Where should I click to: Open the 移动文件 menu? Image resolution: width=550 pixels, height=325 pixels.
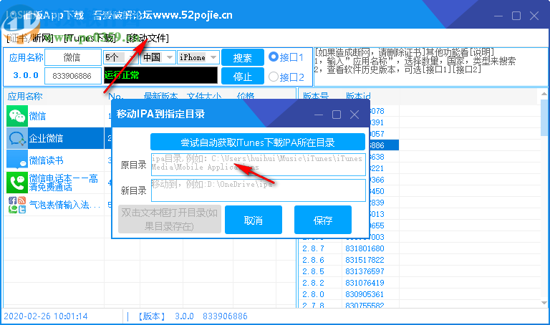click(x=148, y=38)
